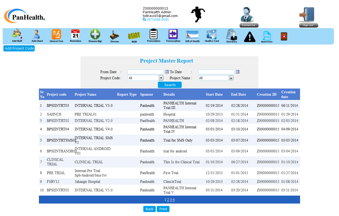Viewport: 339px width, 216px height.
Task: Open the Clinical Trial module
Action: click(x=56, y=36)
